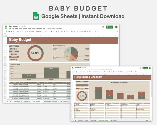
Task: Open the account avatar in Hospital Bag Checklist window
Action: click(150, 68)
